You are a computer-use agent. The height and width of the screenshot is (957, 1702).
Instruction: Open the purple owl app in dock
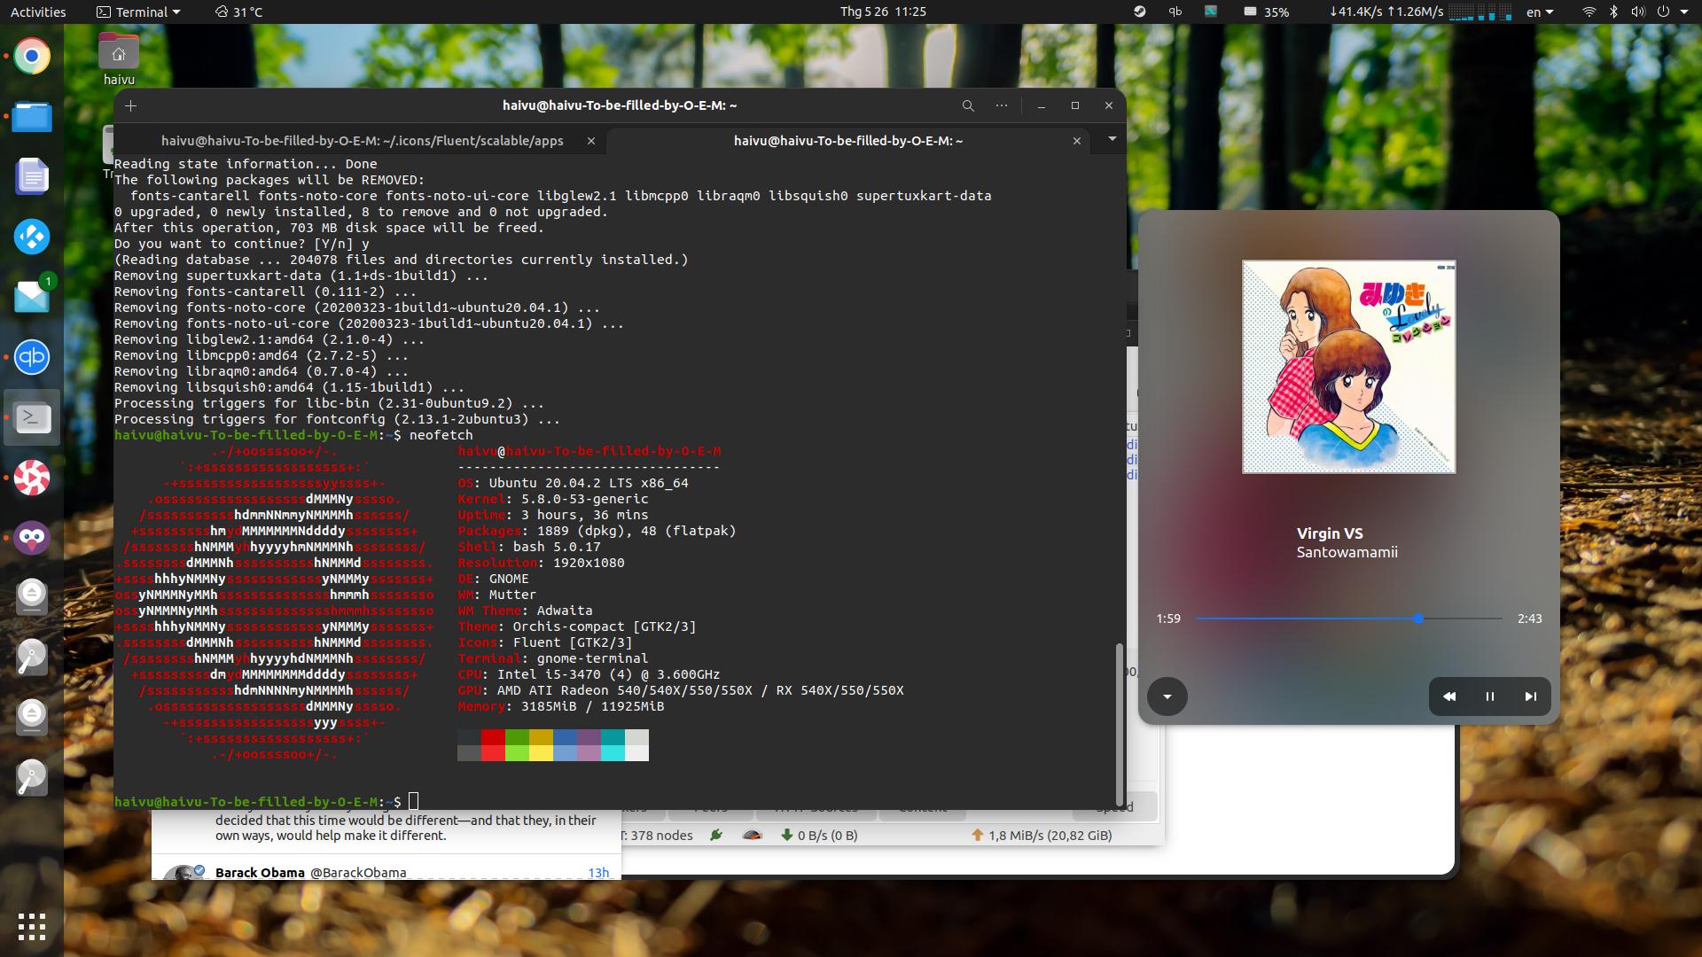coord(32,538)
